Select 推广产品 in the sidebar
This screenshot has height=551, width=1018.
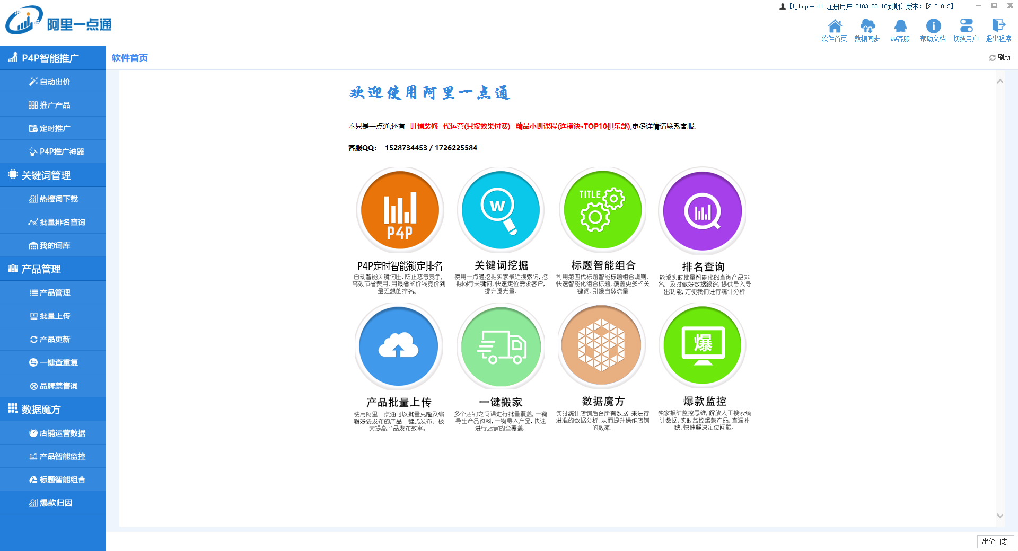point(53,105)
